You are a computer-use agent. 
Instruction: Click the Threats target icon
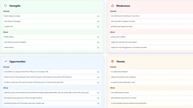112,61
